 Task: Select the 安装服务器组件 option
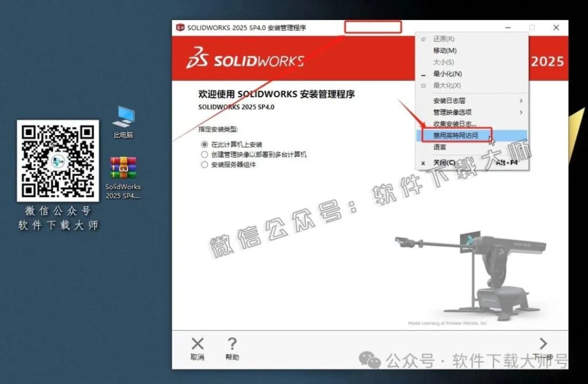pos(204,163)
